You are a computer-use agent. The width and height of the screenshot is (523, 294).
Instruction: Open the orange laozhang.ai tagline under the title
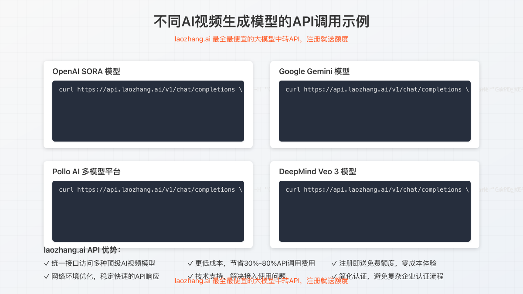261,39
